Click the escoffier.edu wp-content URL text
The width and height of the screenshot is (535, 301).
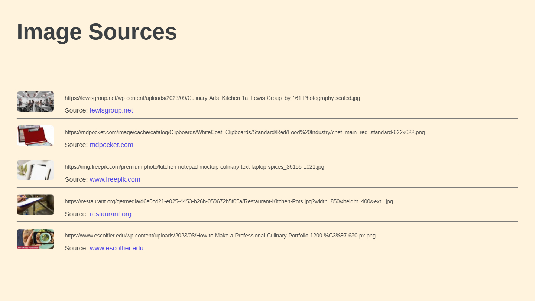click(220, 236)
